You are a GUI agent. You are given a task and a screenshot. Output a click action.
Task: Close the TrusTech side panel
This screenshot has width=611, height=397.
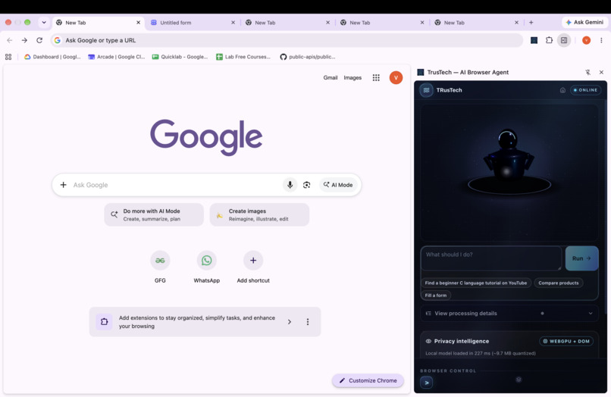tap(601, 72)
